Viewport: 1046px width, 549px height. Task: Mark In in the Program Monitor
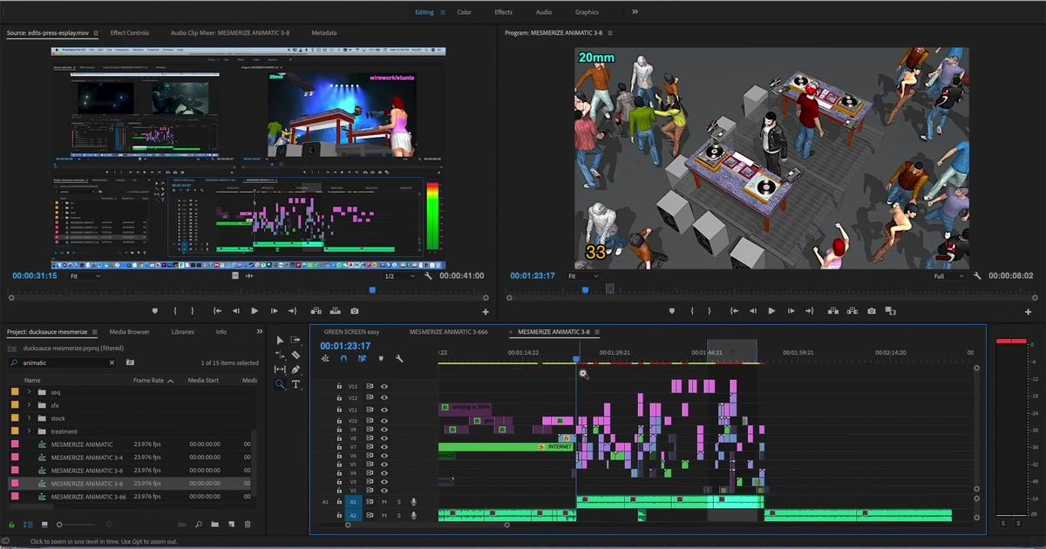coord(692,311)
